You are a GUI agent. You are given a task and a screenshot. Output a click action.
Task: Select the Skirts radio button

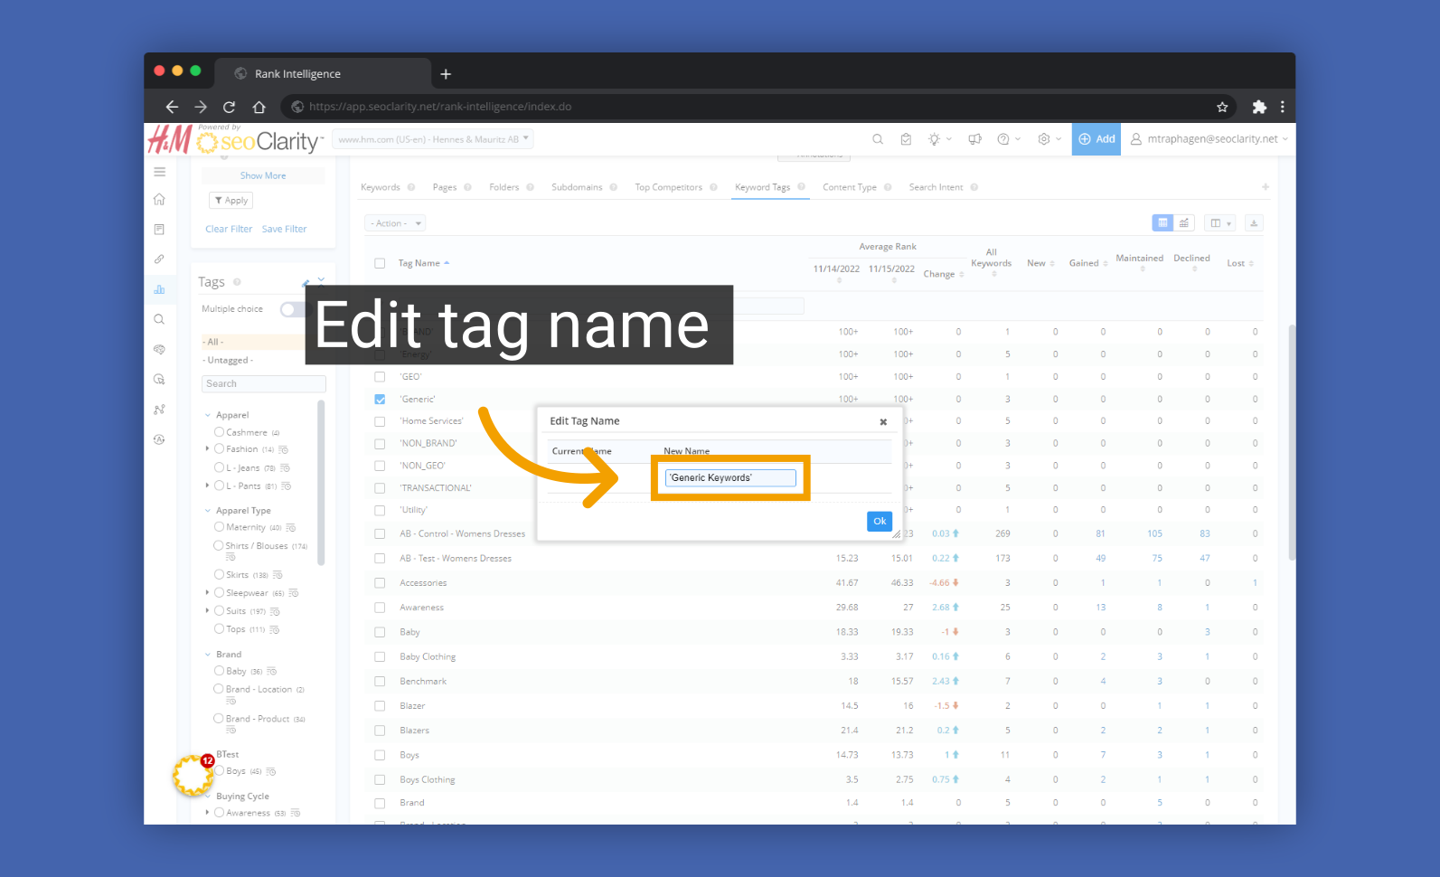coord(219,574)
